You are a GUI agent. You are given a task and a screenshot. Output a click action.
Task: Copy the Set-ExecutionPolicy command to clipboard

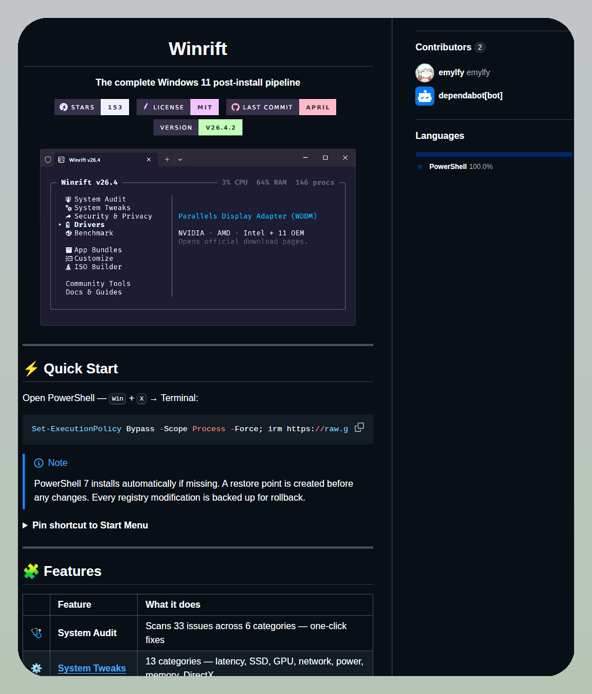pyautogui.click(x=359, y=427)
